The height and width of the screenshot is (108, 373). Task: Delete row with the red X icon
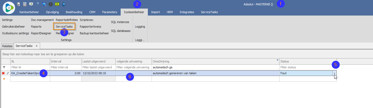tap(3, 73)
